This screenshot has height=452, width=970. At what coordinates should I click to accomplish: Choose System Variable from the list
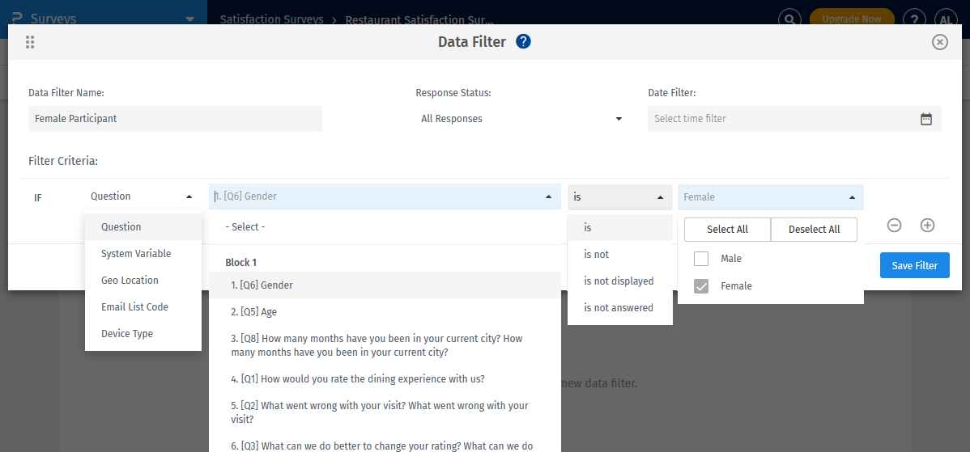pyautogui.click(x=136, y=254)
